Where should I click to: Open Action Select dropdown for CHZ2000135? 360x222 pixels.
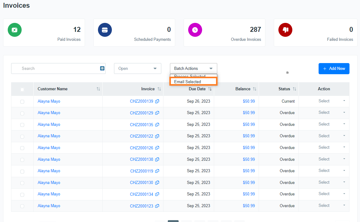tap(332, 124)
